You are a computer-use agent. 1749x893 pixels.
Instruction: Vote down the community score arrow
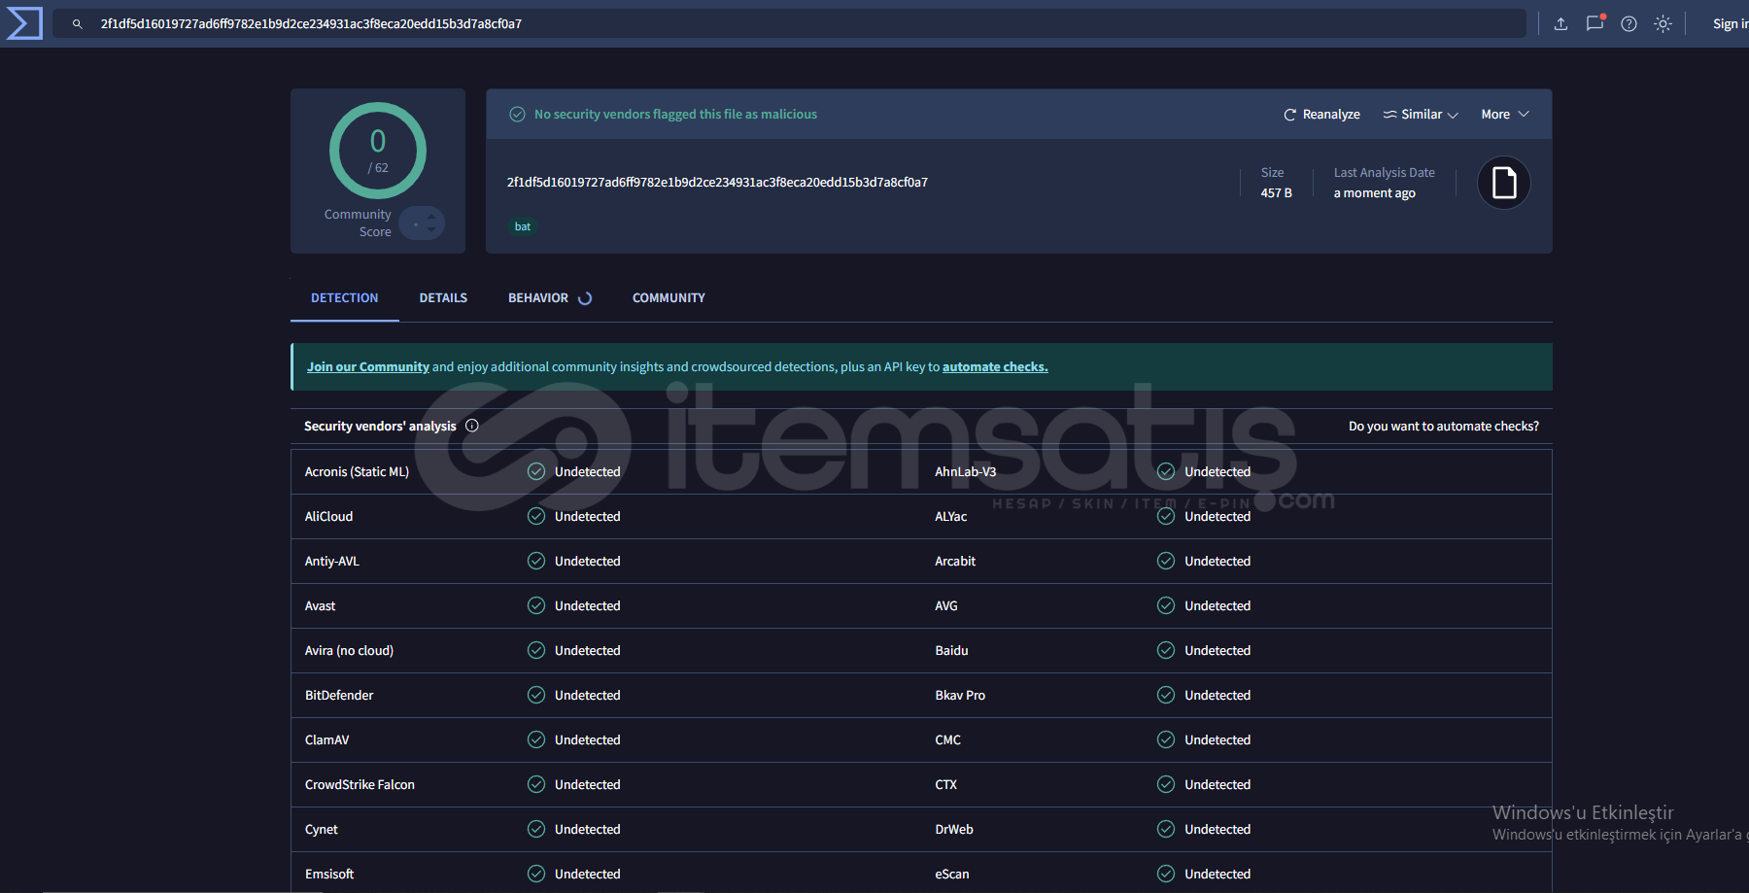[431, 229]
